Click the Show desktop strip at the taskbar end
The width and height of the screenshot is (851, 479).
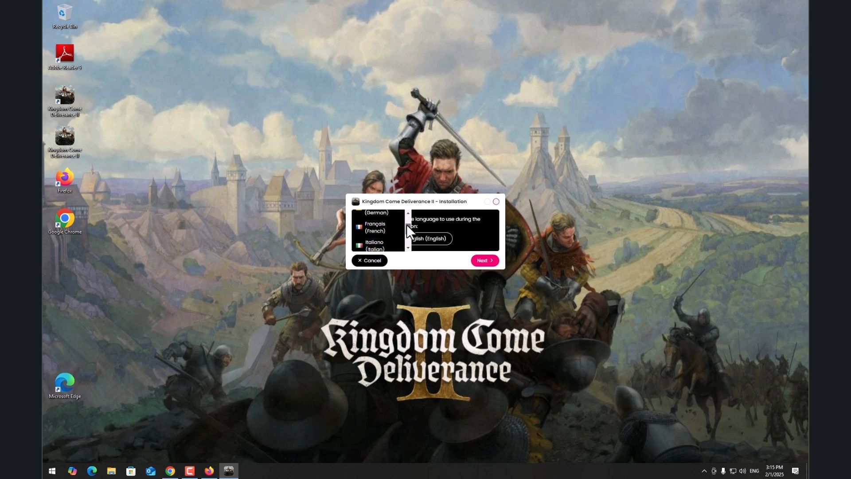click(808, 471)
